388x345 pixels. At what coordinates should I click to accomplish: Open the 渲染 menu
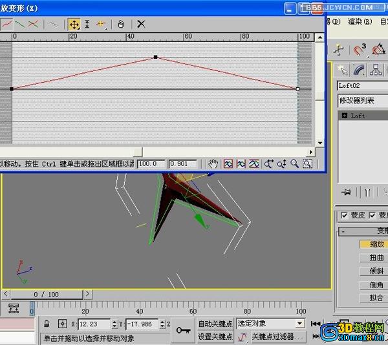point(360,21)
